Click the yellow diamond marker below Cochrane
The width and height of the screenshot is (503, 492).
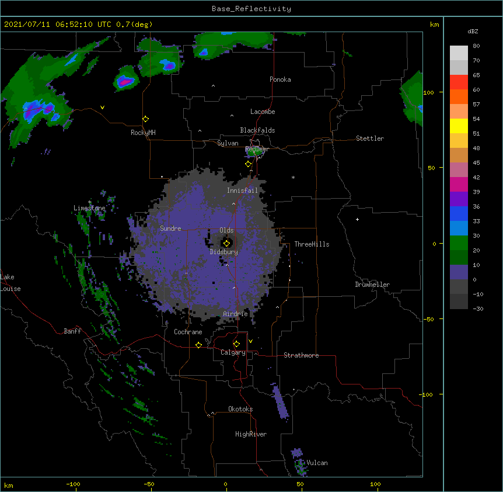(x=198, y=345)
